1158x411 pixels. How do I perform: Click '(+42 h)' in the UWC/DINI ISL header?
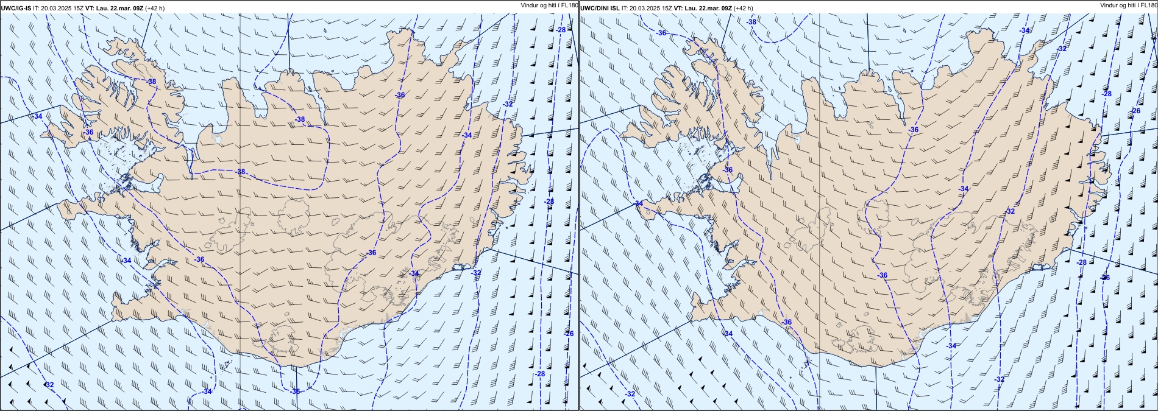[743, 9]
